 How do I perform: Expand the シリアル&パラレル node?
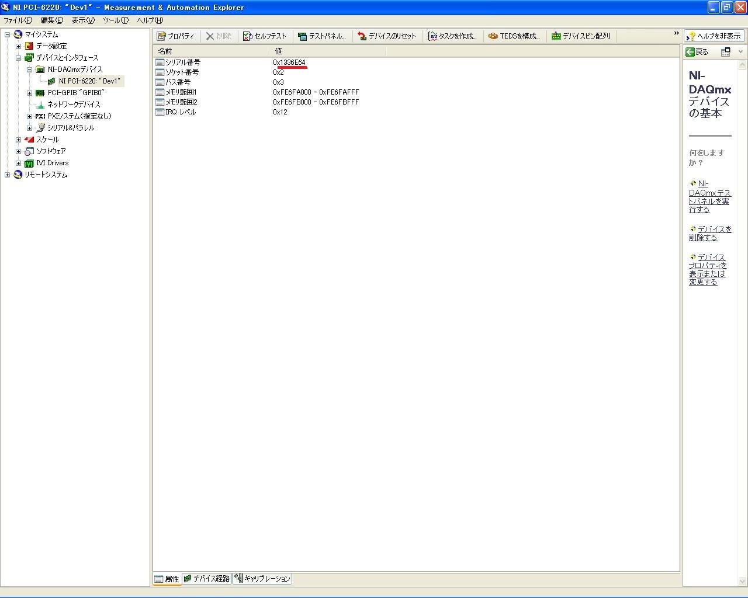[x=29, y=128]
